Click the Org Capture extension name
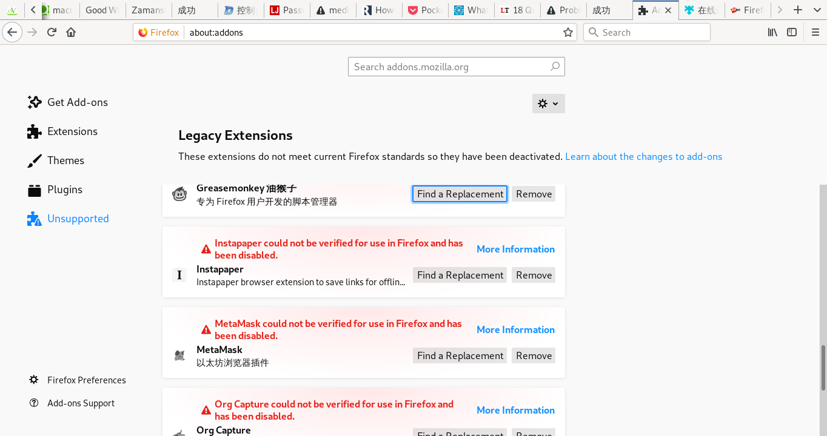 point(224,430)
